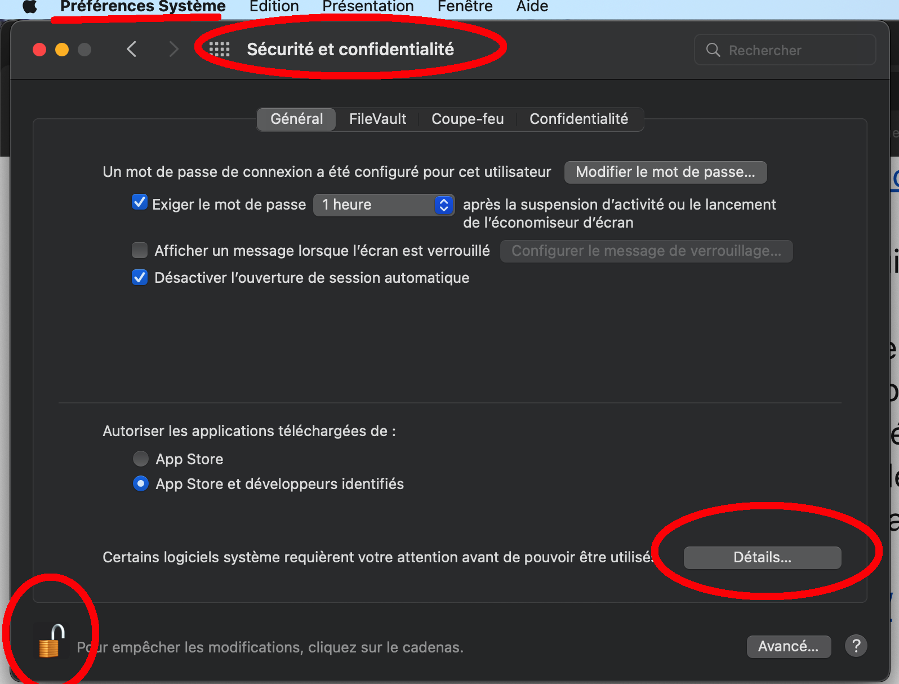Click the padlock to prevent changes

point(51,641)
